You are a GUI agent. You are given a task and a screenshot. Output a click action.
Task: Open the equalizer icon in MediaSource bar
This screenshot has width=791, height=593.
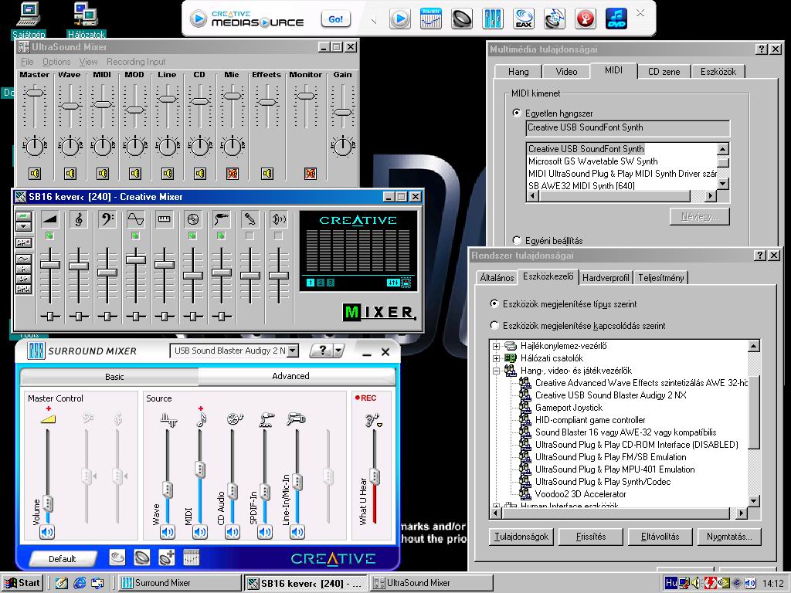tap(431, 19)
